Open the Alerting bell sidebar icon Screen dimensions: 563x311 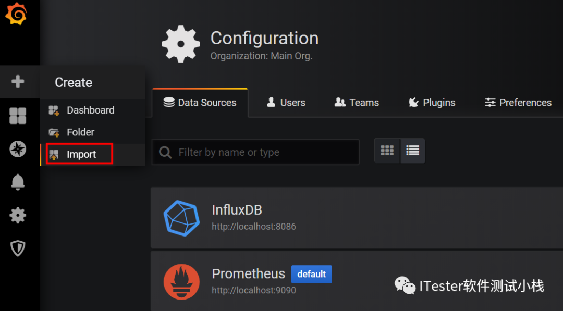coord(18,182)
